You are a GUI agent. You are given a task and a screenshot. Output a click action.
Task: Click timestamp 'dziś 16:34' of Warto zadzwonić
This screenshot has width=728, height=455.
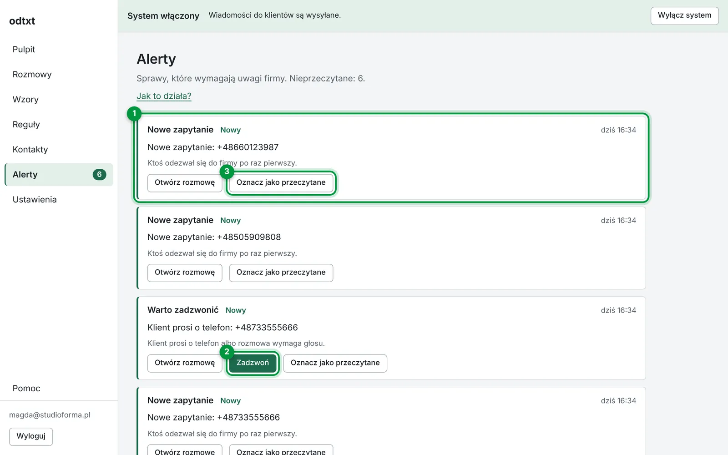pyautogui.click(x=618, y=310)
